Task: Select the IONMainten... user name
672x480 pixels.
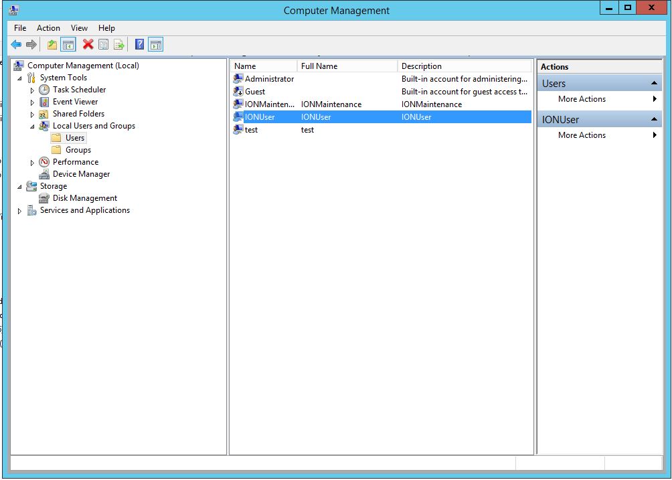Action: pyautogui.click(x=270, y=104)
